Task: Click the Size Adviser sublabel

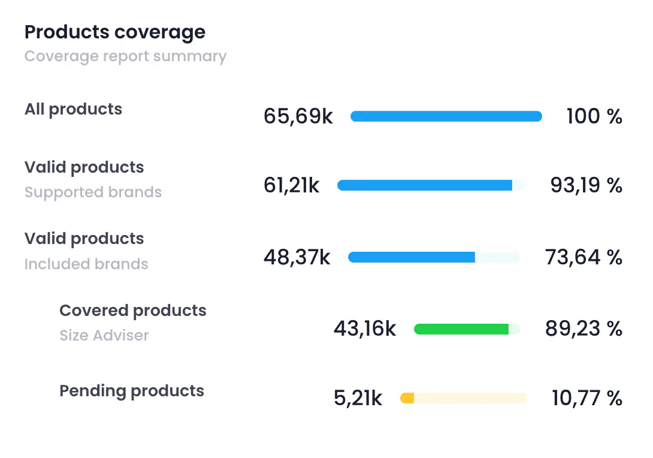Action: point(104,336)
